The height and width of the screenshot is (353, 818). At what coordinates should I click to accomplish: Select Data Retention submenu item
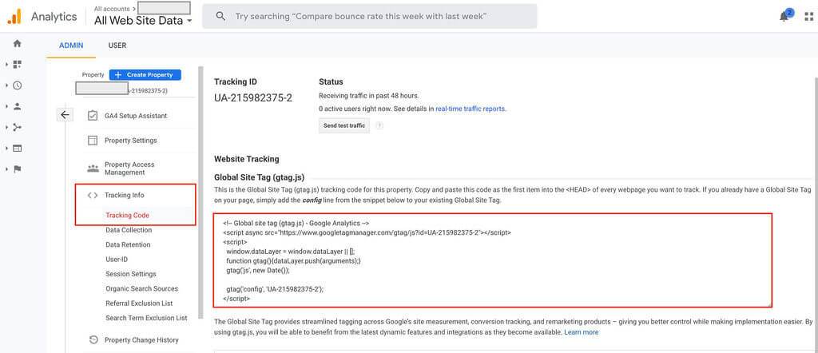click(x=128, y=244)
